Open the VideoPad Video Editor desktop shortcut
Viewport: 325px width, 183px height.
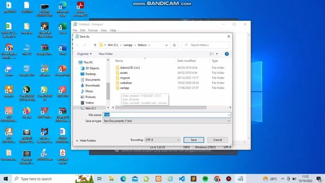point(45,29)
